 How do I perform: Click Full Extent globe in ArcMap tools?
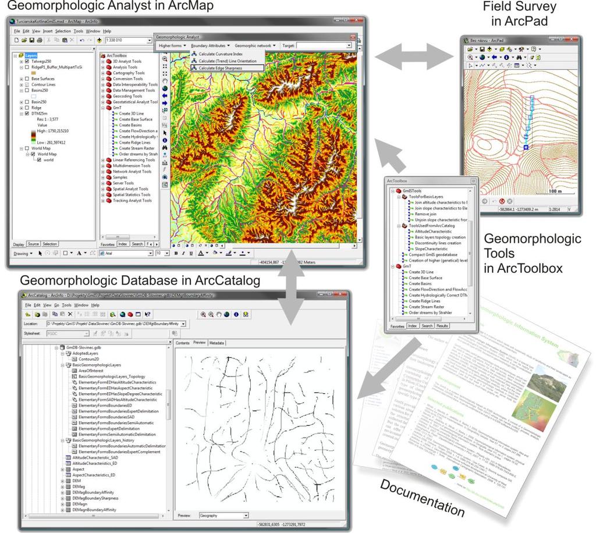click(165, 88)
